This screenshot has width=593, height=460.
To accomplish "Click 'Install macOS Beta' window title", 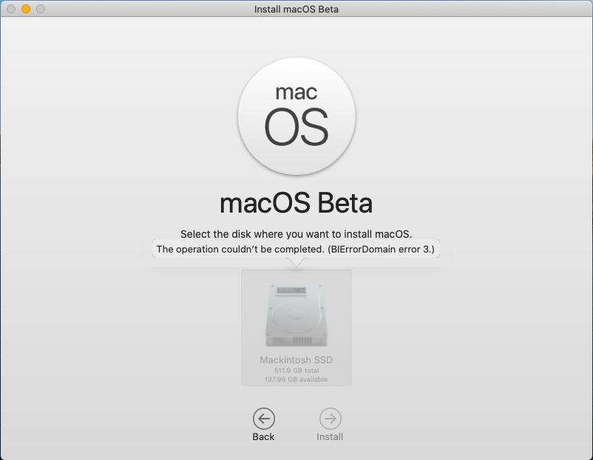I will [x=296, y=9].
